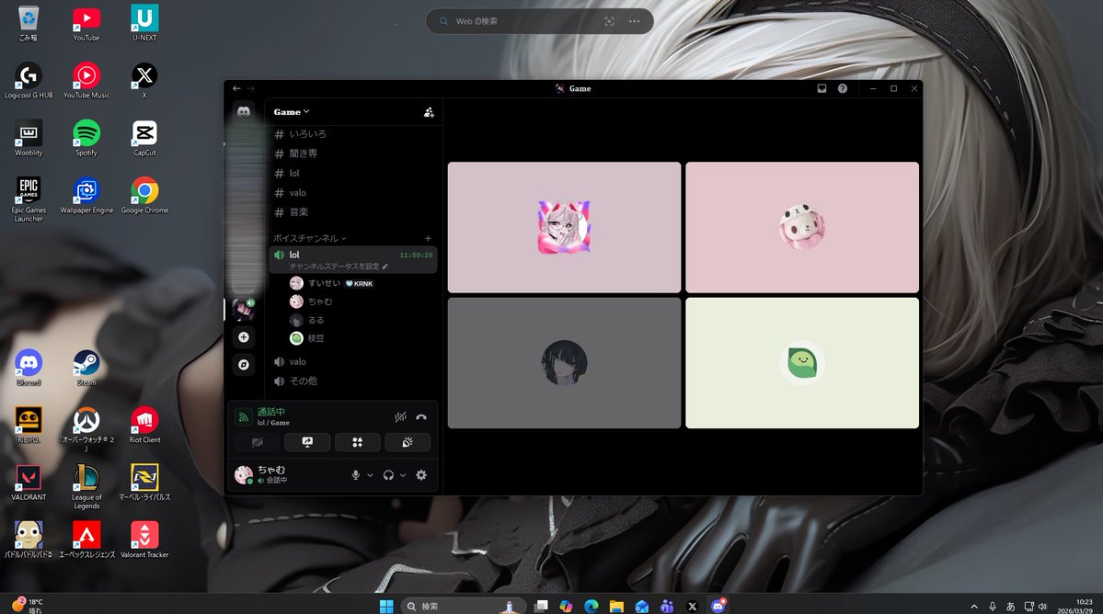
Task: Open the 音楽 text channel
Action: pyautogui.click(x=354, y=212)
